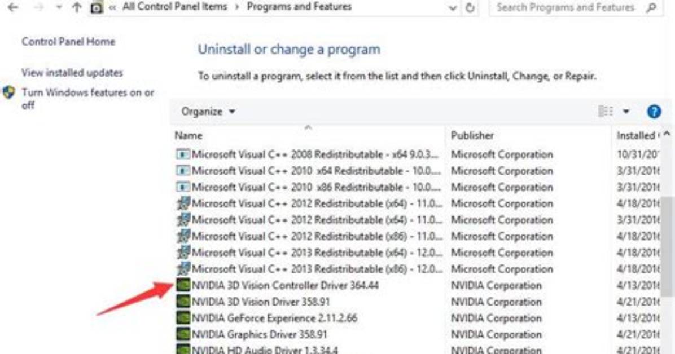Click the Back navigation arrow
Viewport: 675px width, 354px height.
tap(13, 7)
